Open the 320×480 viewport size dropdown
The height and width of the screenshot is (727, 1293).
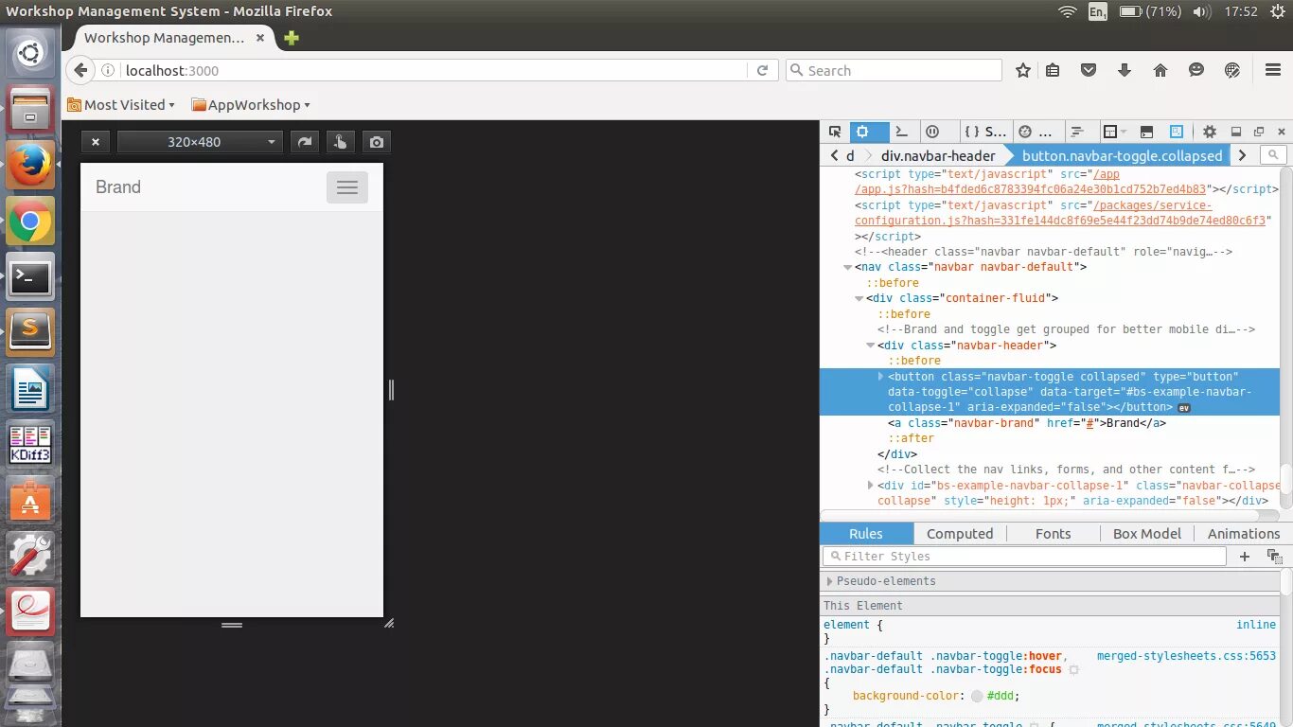[200, 142]
